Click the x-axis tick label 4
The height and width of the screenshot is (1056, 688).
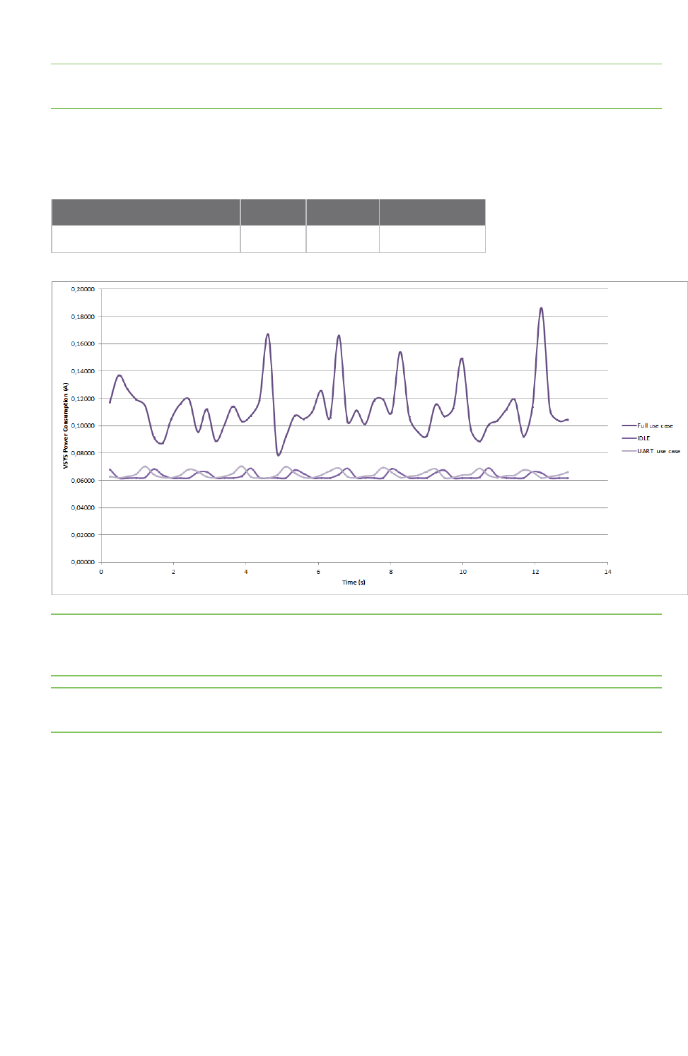coord(246,572)
